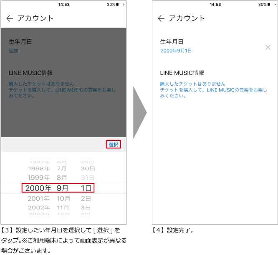
Task: Select 1999年 in the year wheel
Action: pos(39,177)
